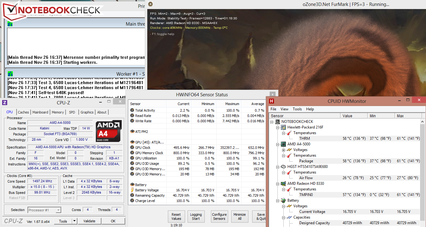Click the AMD A4-5000 processor chip icon
Screen dimensions: 426x227
(283, 144)
